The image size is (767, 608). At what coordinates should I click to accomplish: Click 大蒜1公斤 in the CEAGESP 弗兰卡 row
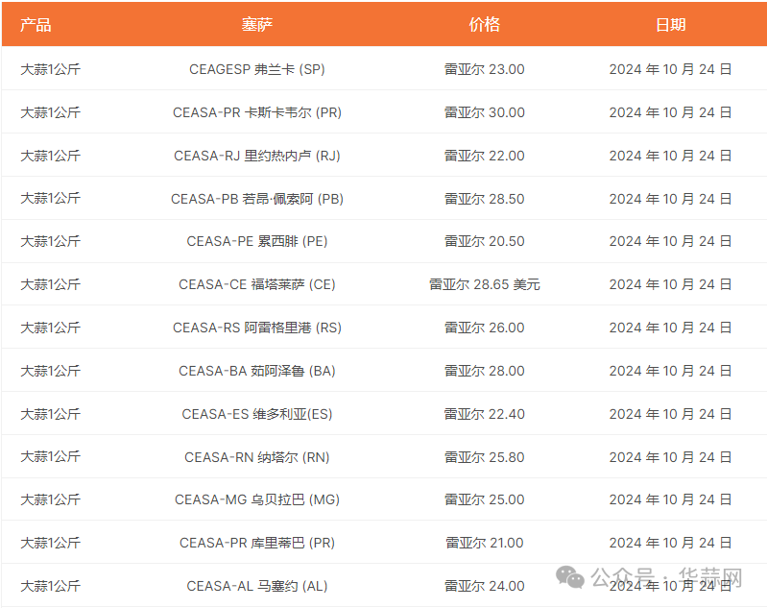point(50,69)
